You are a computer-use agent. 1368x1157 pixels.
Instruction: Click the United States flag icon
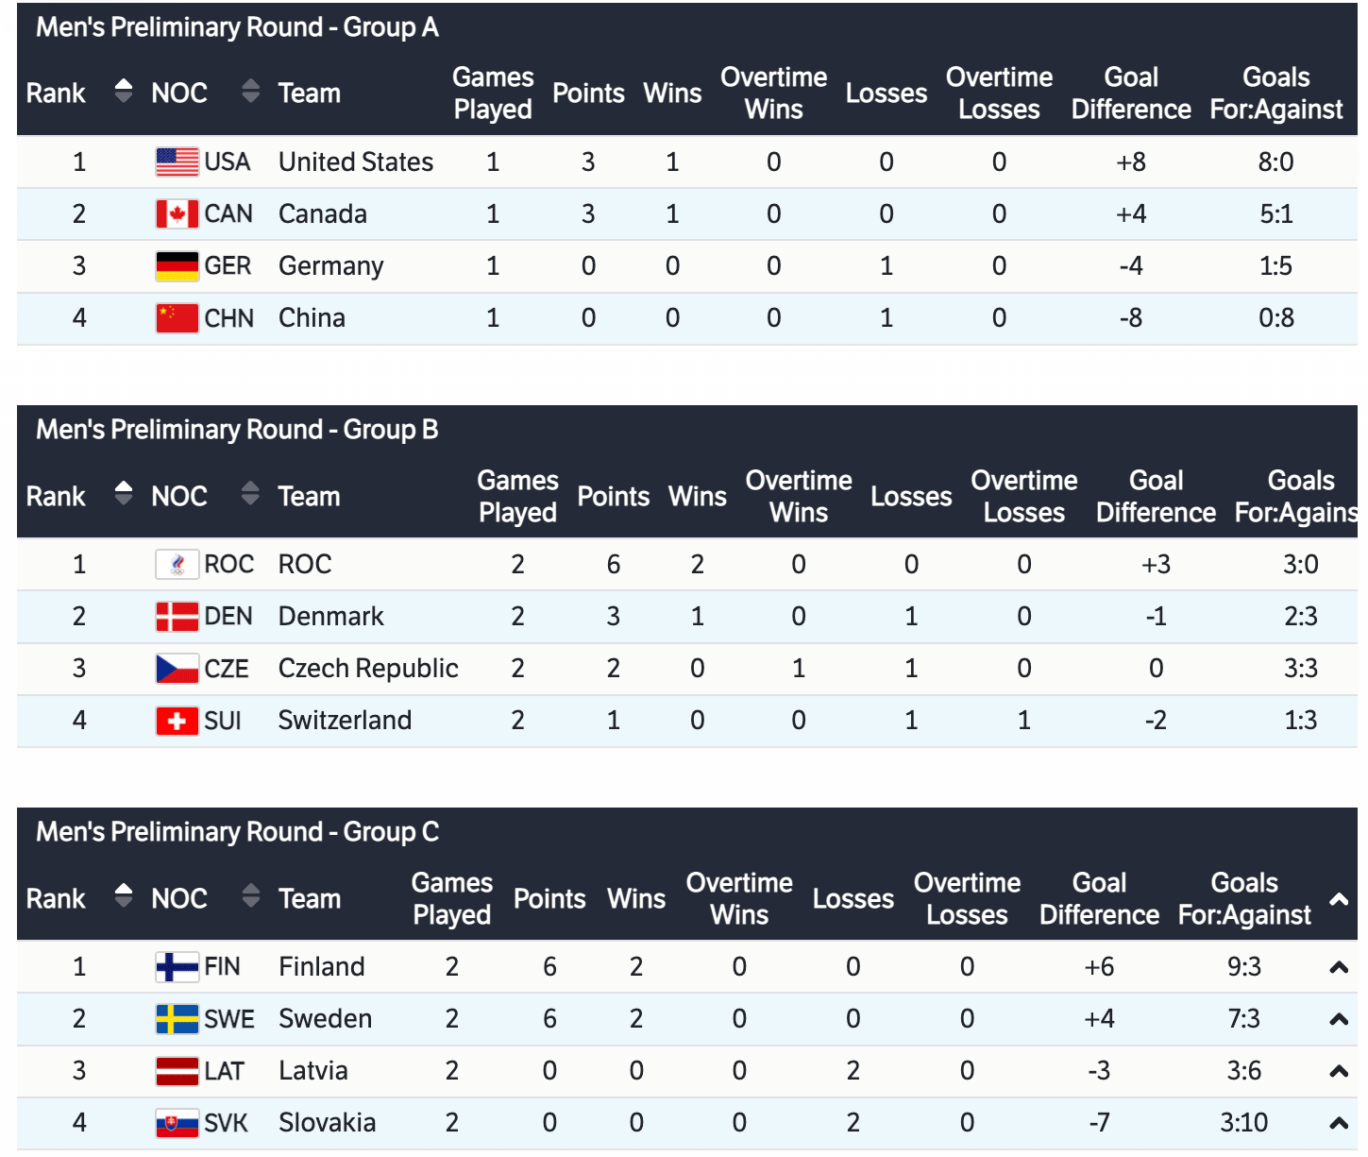(177, 162)
